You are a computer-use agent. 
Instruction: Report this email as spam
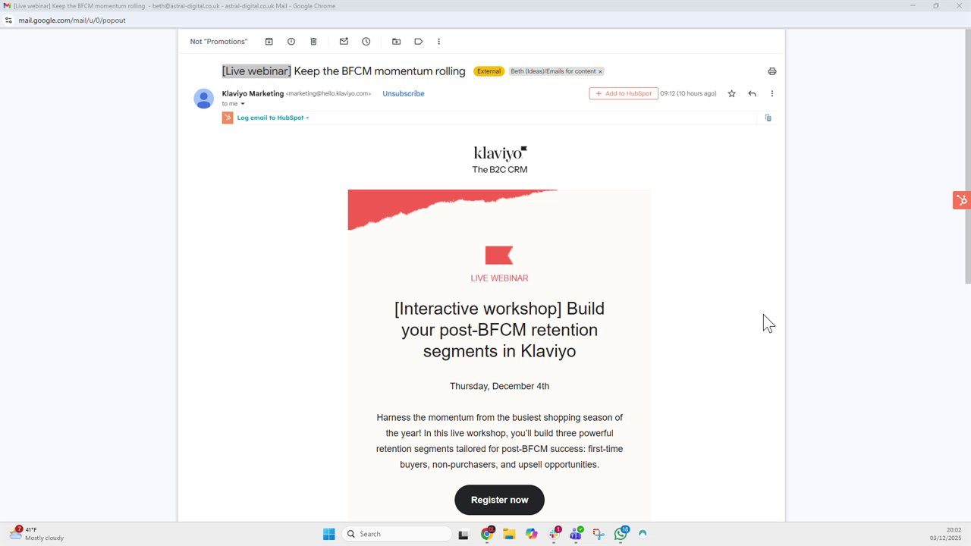[x=291, y=42]
